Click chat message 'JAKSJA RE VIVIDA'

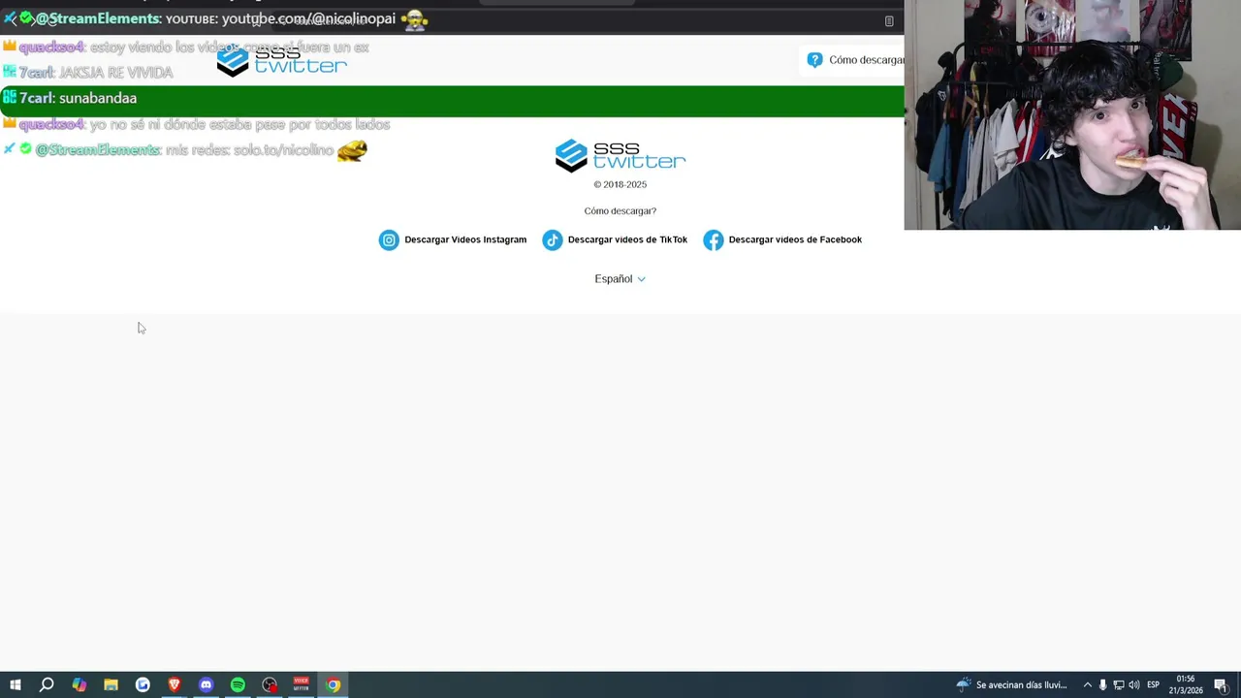coord(116,73)
